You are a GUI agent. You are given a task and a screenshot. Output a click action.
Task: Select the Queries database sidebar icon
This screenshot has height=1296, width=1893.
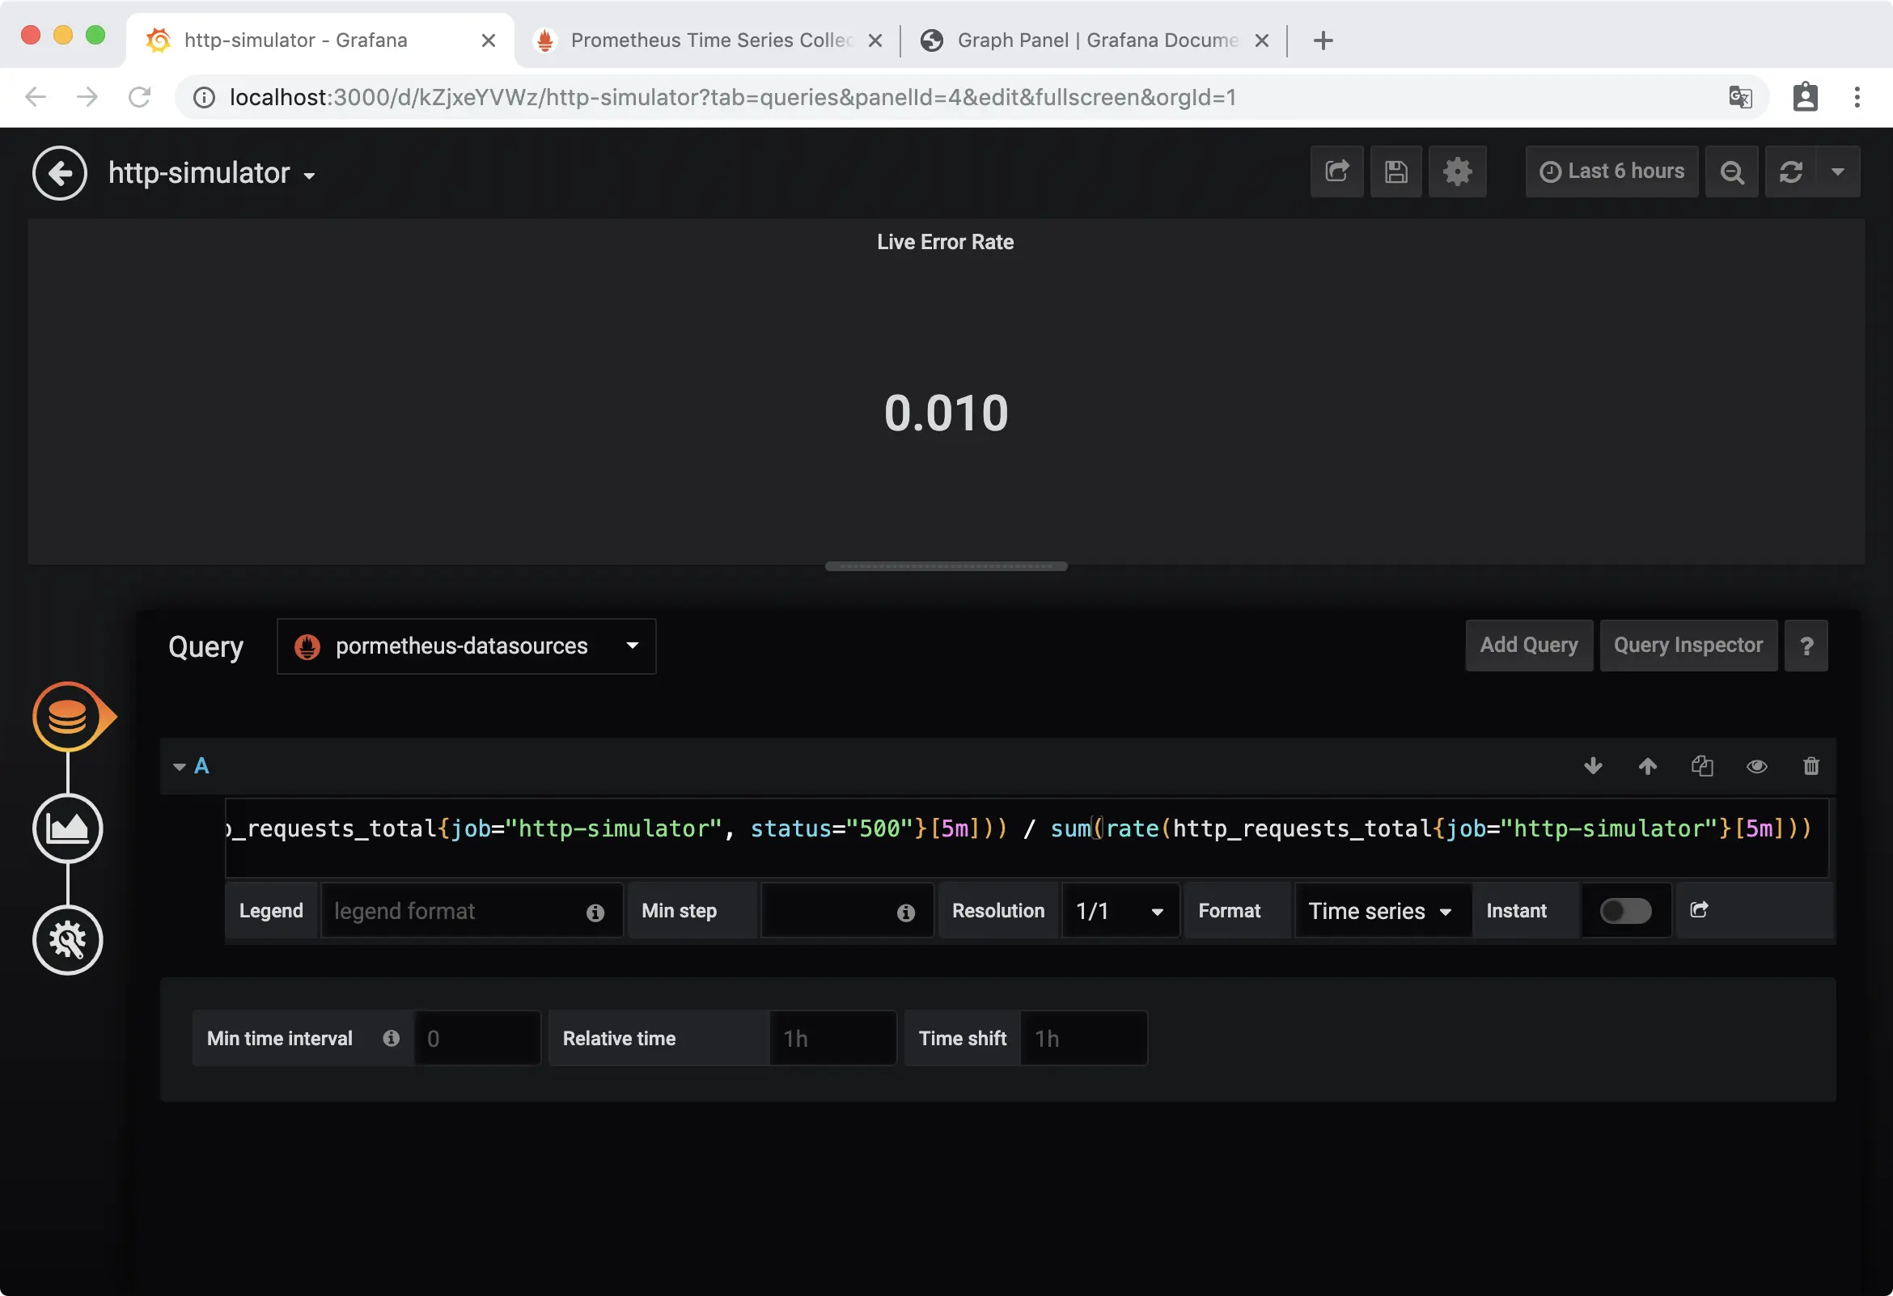(x=68, y=717)
